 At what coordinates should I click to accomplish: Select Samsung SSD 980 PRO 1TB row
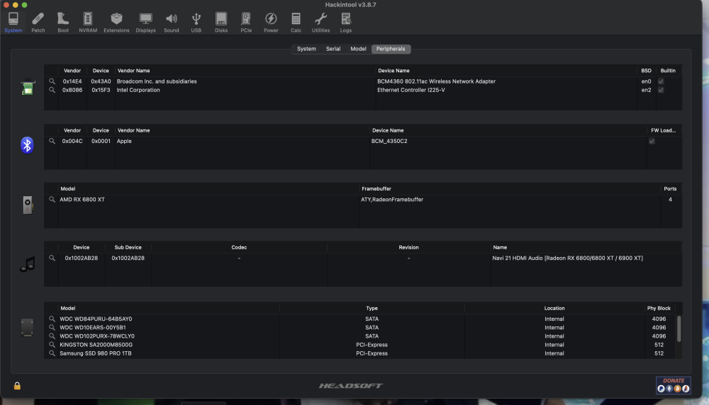point(359,353)
